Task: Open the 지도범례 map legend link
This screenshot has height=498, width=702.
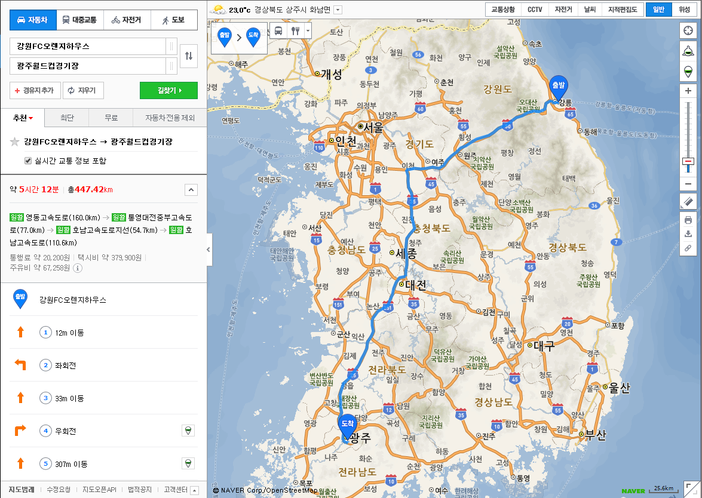Action: click(x=22, y=490)
